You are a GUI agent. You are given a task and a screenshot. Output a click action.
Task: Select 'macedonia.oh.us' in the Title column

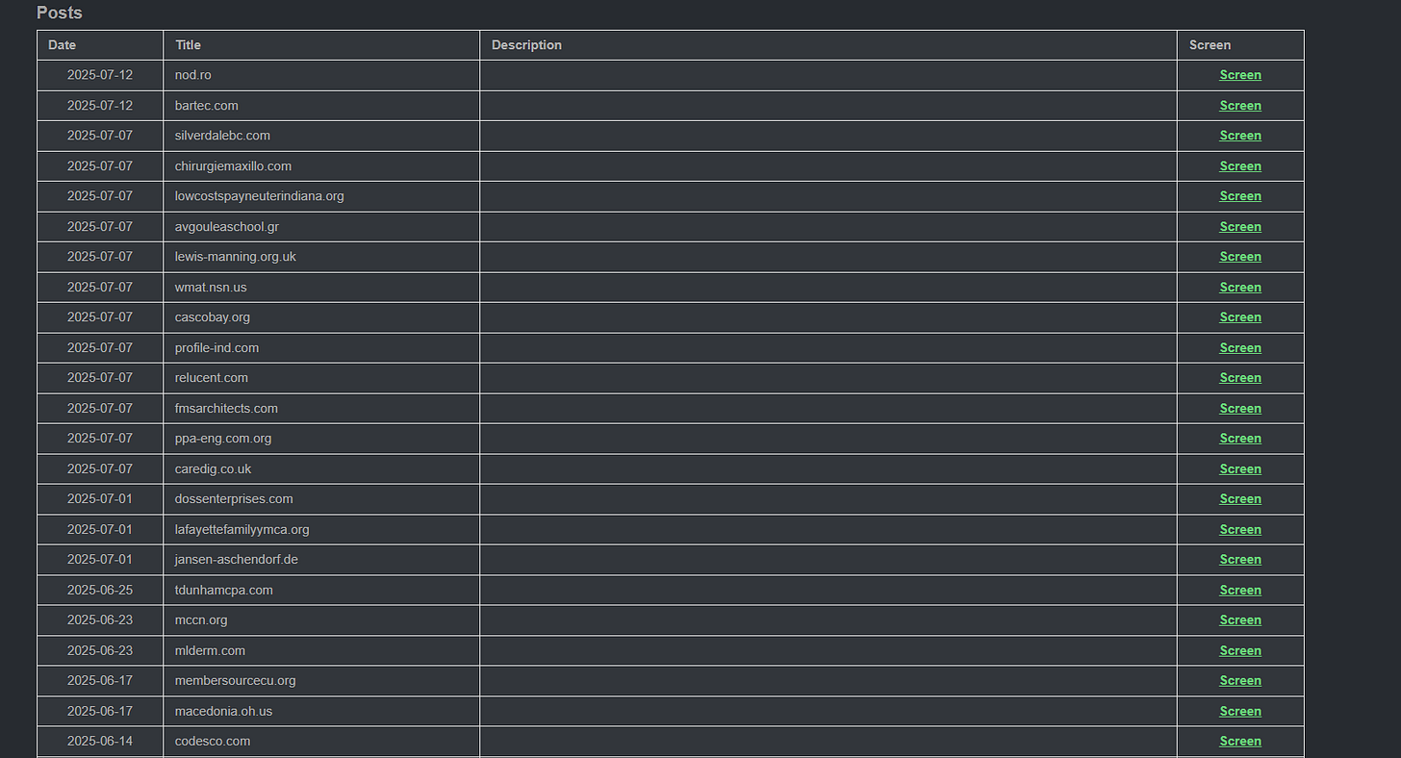(x=223, y=712)
